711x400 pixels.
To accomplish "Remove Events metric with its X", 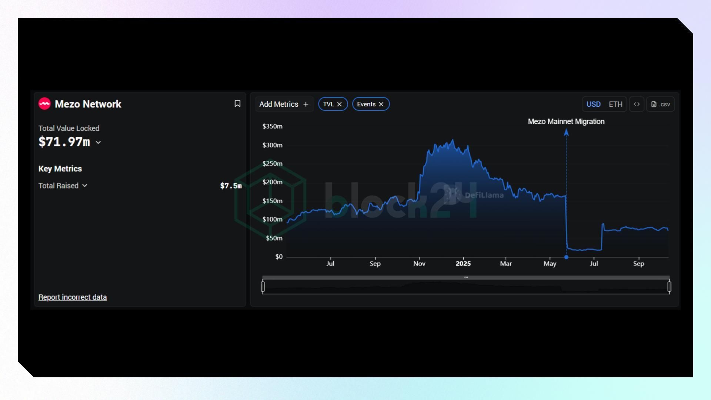I will (381, 104).
